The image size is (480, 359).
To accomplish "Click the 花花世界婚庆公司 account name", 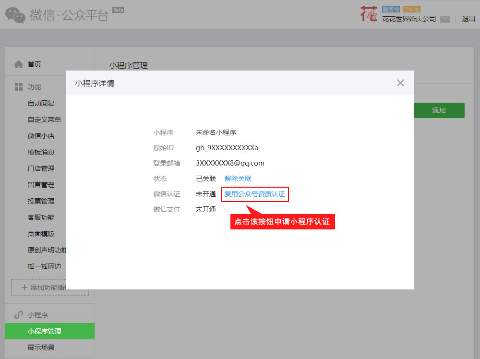I will click(x=409, y=19).
